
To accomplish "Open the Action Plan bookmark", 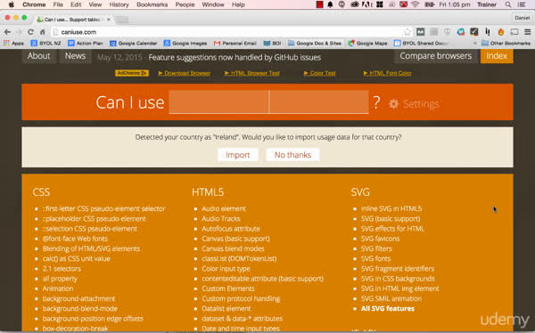I will [x=86, y=44].
